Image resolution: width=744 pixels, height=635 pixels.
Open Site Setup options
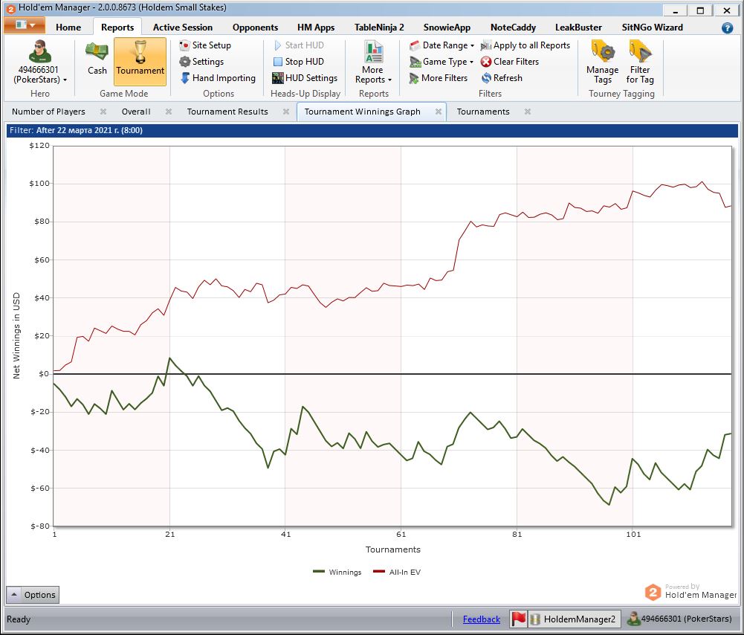coord(205,45)
